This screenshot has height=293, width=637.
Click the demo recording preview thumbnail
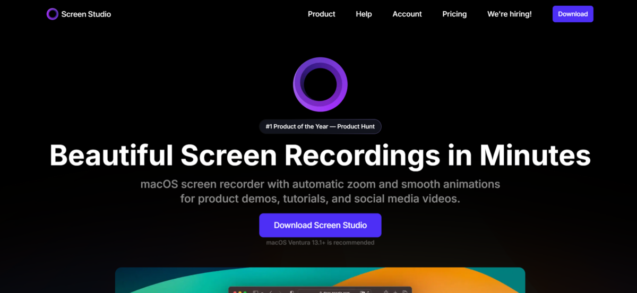[x=320, y=280]
